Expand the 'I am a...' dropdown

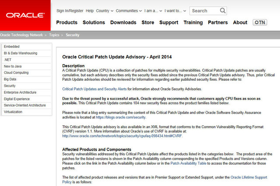153,10
